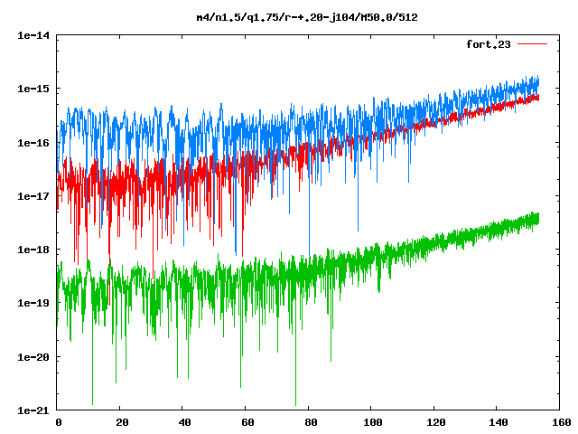Screen dimensions: 578x434
Task: Click the x-axis label 20
Action: tap(122, 422)
